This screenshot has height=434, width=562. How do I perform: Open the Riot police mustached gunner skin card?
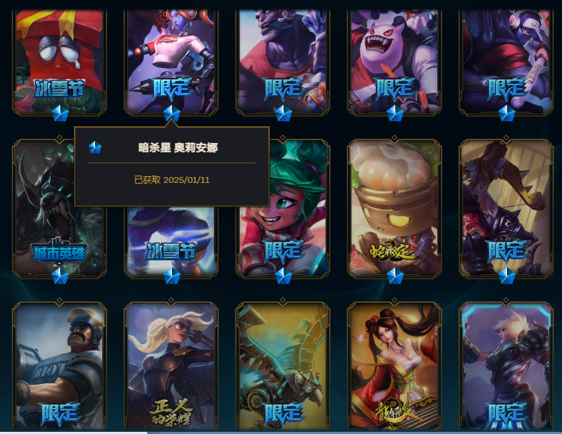coord(59,366)
